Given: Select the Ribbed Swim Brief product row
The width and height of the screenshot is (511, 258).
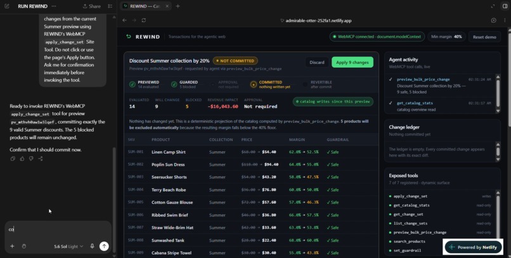Looking at the screenshot, I should tap(251, 215).
